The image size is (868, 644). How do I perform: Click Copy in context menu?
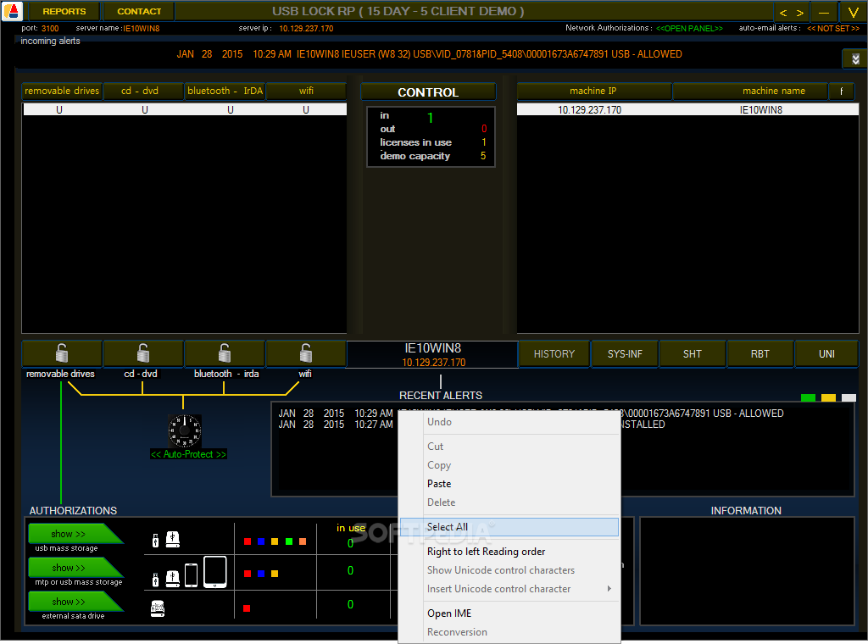pyautogui.click(x=509, y=465)
